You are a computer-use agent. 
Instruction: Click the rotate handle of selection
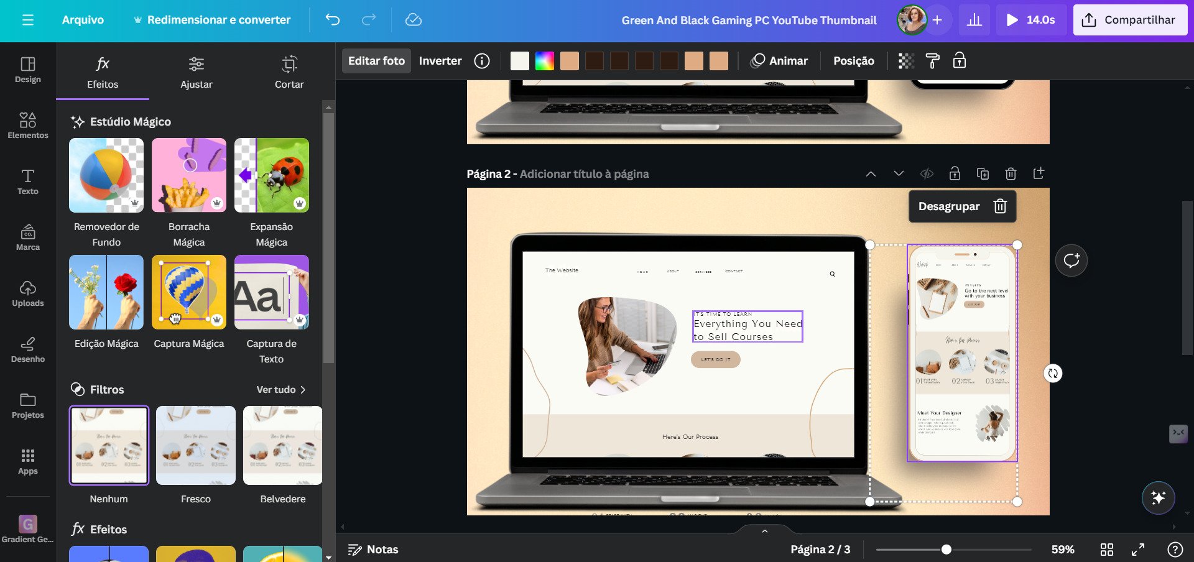click(1053, 373)
